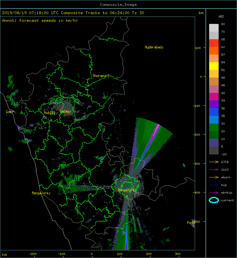Viewport: 237px width, 258px height.
Task: Pick the pink 45 dBZ color swatch
Action: [214, 89]
